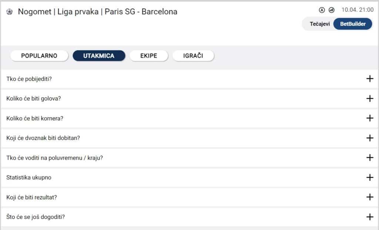Open the POPULARNO tab
379x230 pixels.
tap(39, 56)
